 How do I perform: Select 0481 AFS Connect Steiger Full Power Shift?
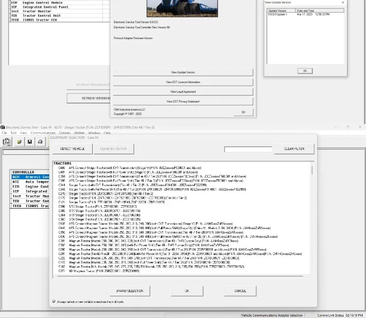128,172
